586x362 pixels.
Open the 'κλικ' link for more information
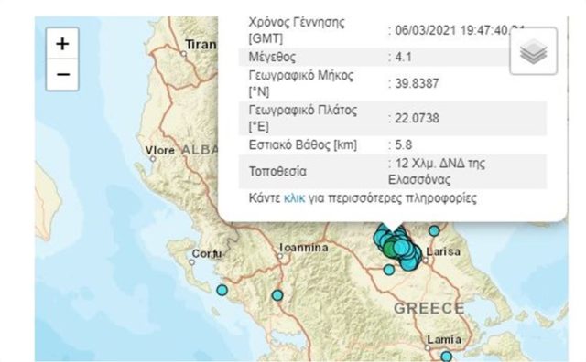click(x=294, y=197)
